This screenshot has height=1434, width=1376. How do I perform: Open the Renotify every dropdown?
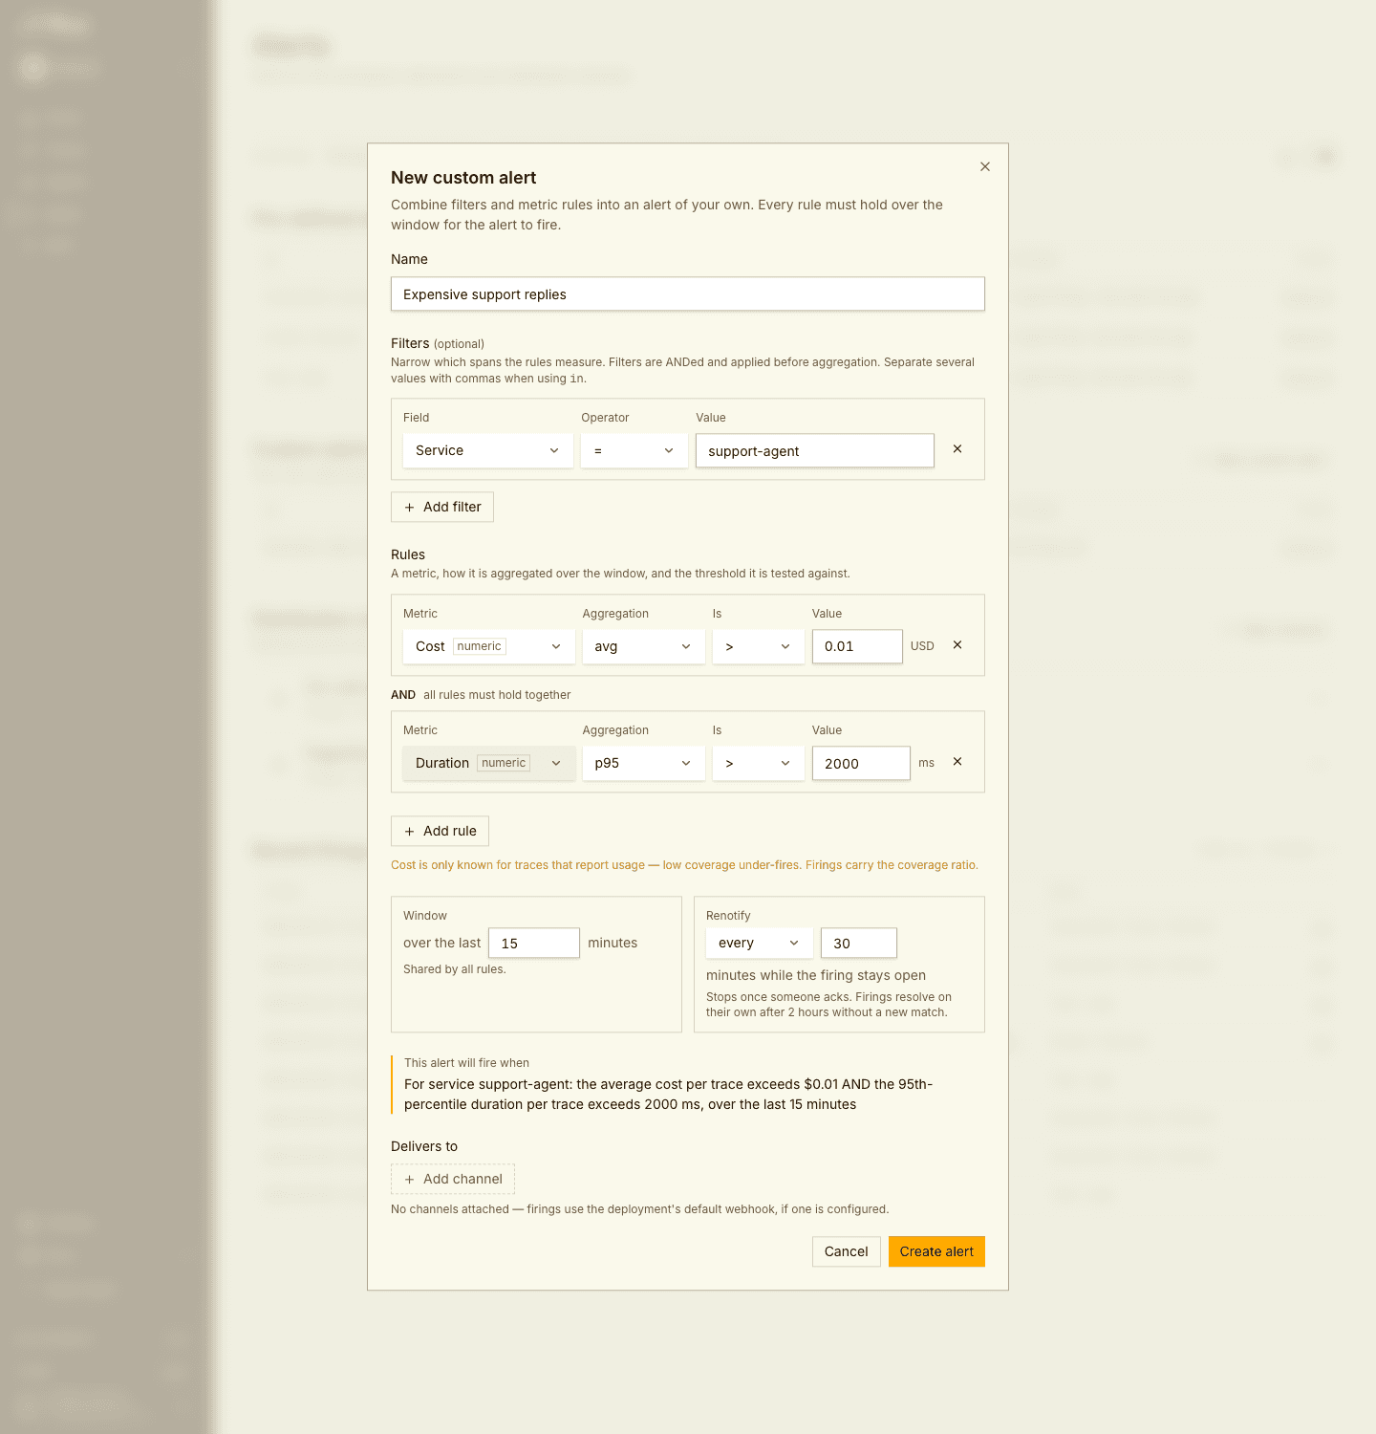click(x=760, y=943)
